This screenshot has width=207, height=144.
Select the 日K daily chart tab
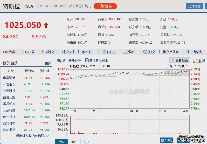61,142
